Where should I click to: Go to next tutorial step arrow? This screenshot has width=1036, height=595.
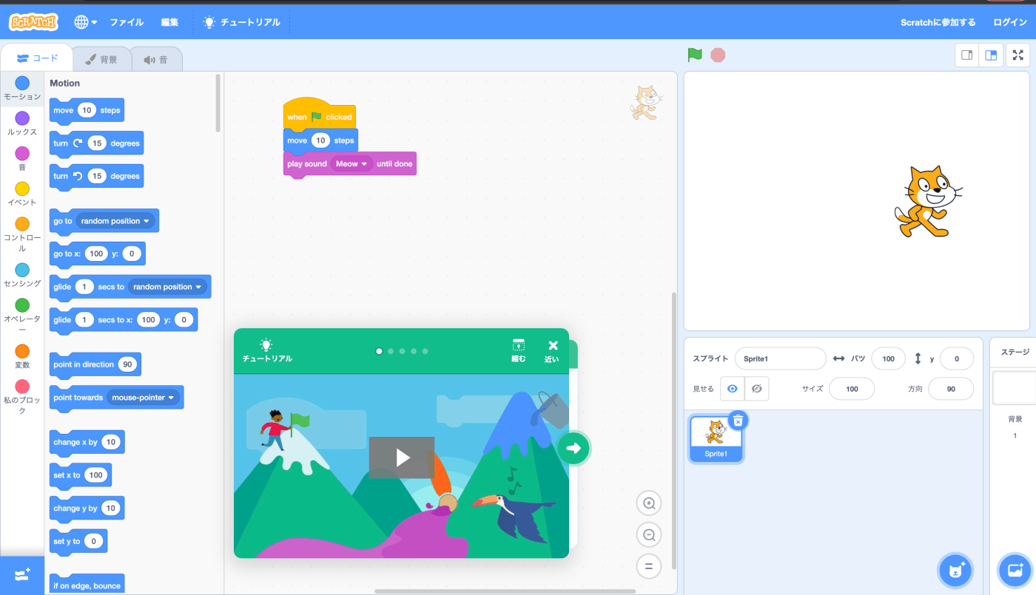[x=573, y=447]
